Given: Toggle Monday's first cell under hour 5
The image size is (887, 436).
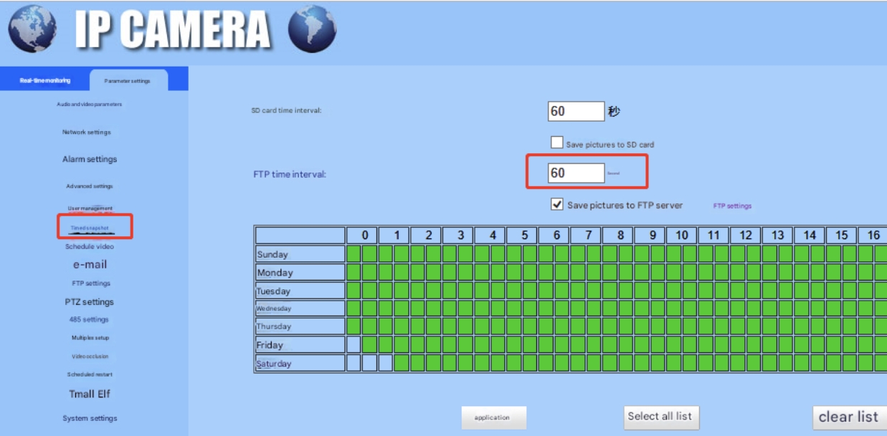Looking at the screenshot, I should (x=513, y=272).
